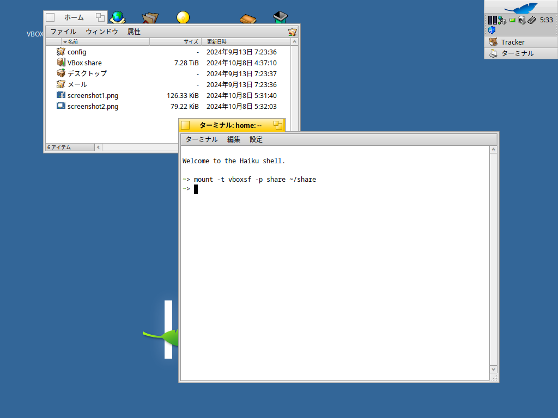558x418 pixels.
Task: Open the 設定 menu in Terminal
Action: 256,139
